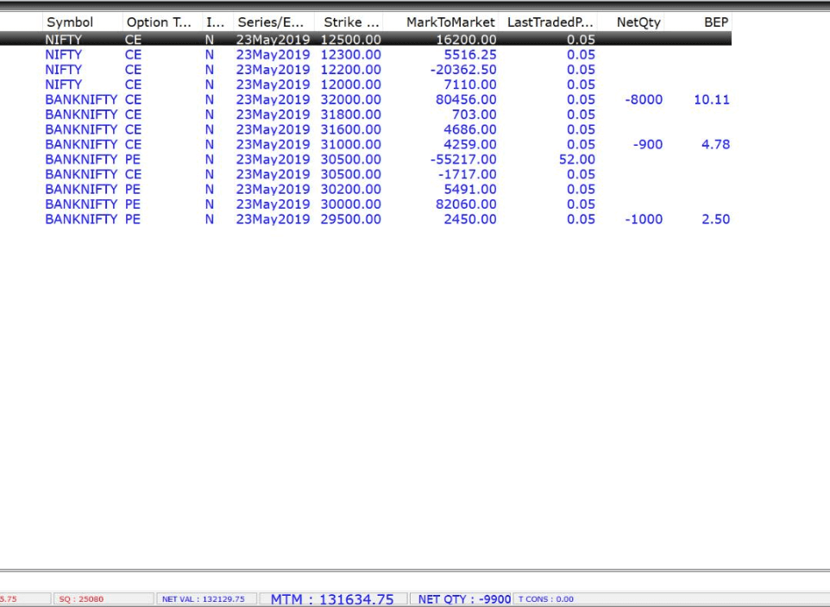
Task: Select MarkToMarket value 4259.00
Action: click(x=470, y=145)
